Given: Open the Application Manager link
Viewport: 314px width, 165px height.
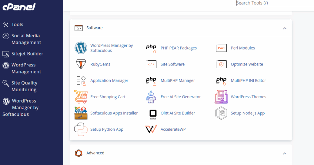Looking at the screenshot, I should [x=109, y=81].
